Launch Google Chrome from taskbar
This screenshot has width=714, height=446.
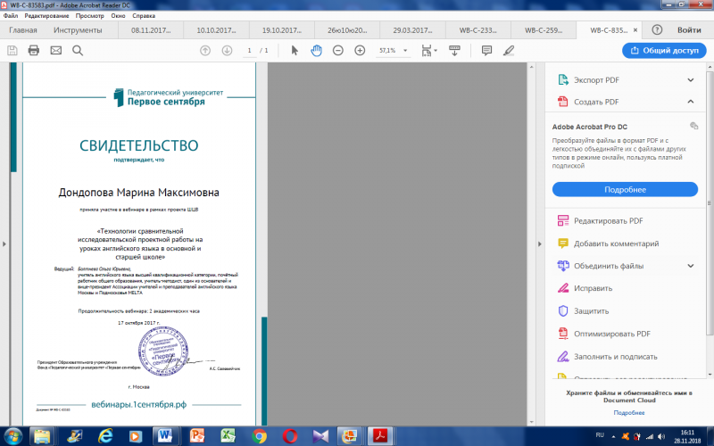259,436
